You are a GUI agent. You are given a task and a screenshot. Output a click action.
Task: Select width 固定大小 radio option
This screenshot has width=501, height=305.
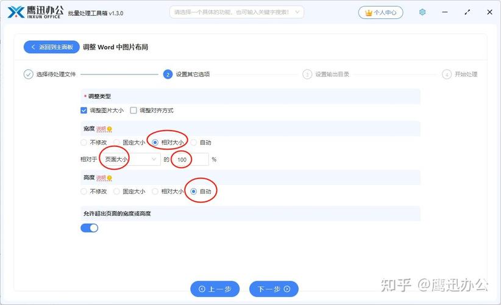pyautogui.click(x=116, y=142)
